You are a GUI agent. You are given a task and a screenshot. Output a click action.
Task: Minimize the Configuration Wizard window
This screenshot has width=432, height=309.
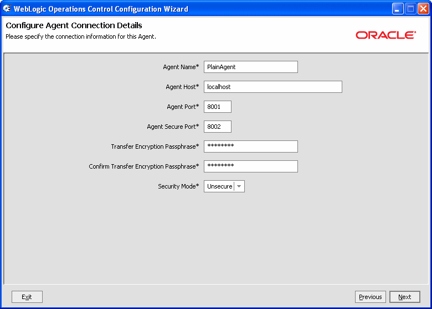(x=398, y=9)
